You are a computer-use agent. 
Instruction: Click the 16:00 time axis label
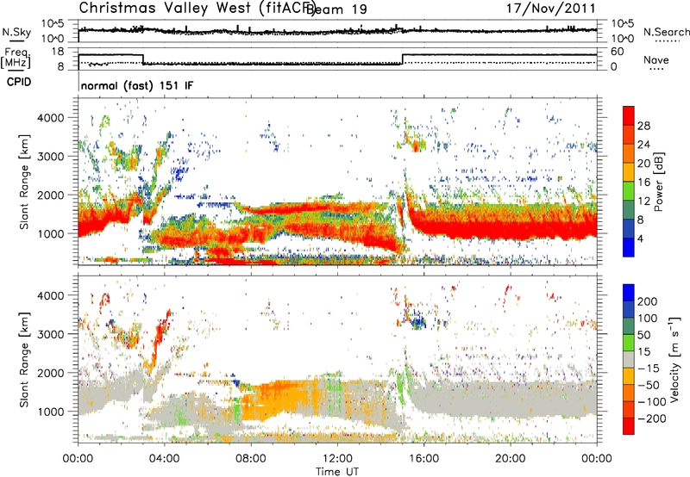point(423,459)
